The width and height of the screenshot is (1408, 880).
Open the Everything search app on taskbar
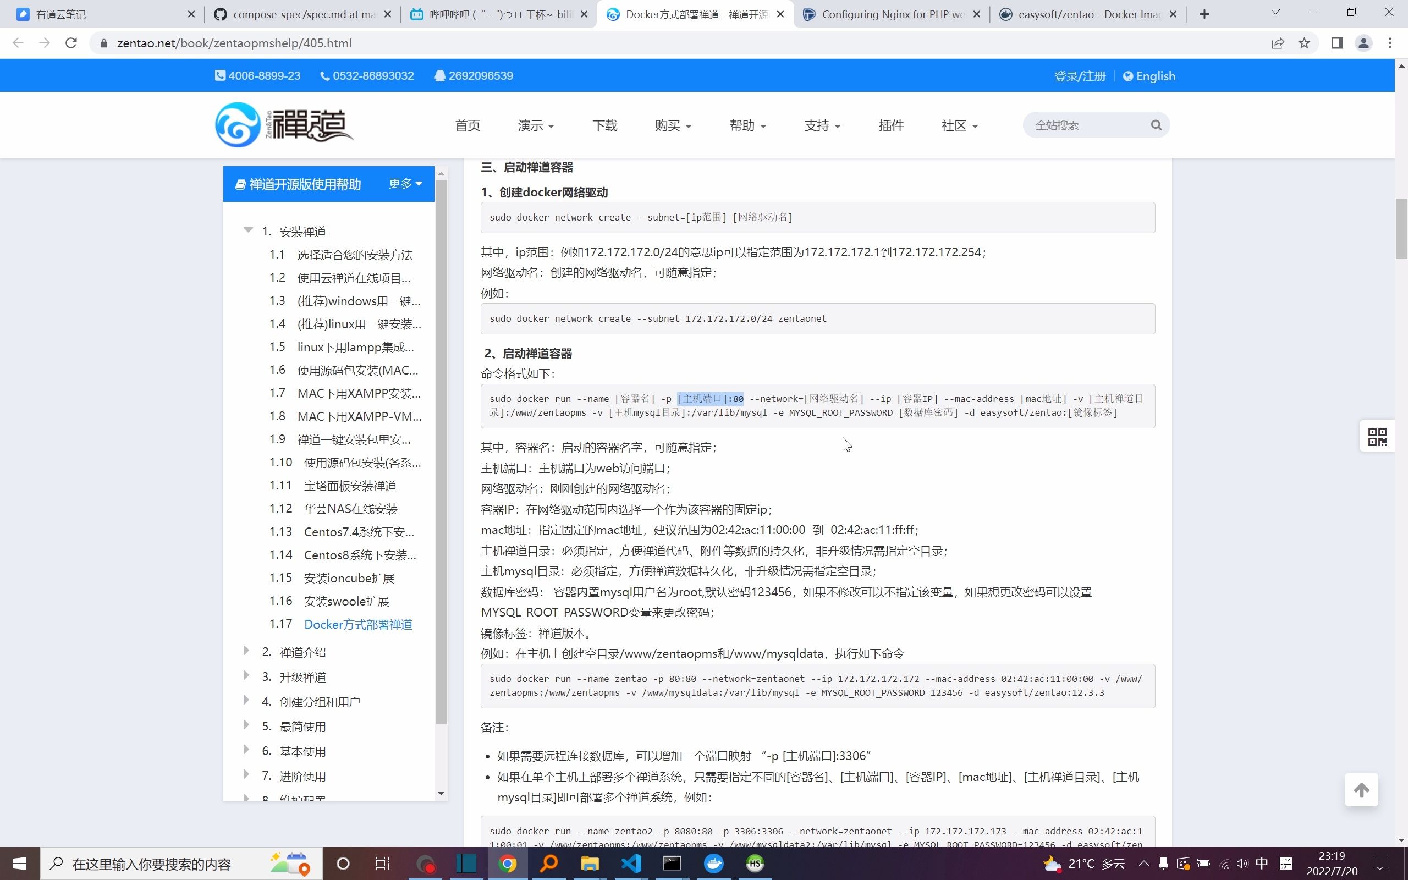tap(549, 864)
